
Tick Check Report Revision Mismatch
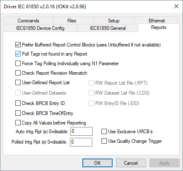pyautogui.click(x=18, y=73)
